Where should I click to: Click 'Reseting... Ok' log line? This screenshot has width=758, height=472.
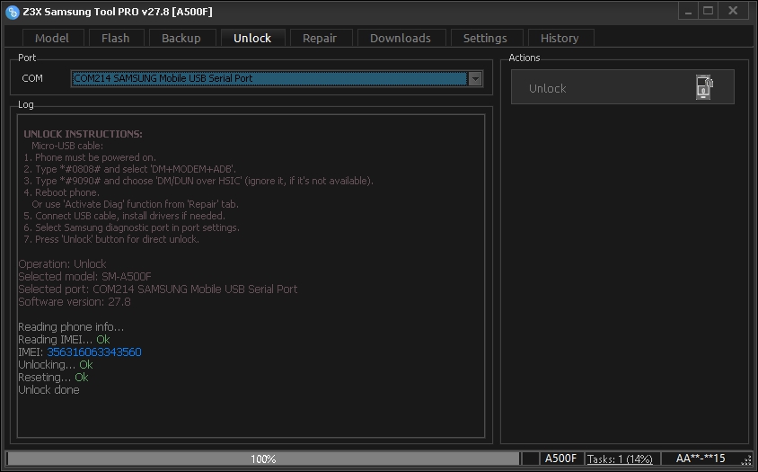click(x=53, y=377)
